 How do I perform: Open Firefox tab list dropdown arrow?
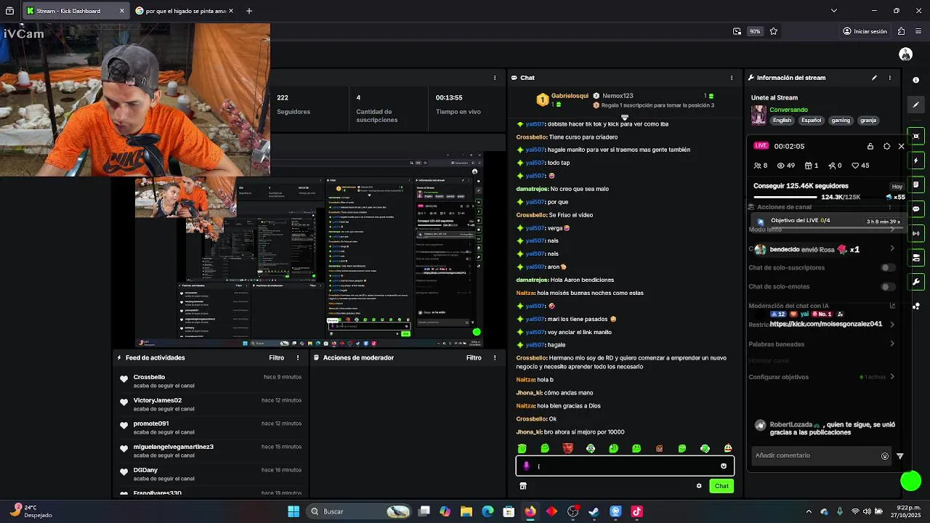(x=833, y=11)
